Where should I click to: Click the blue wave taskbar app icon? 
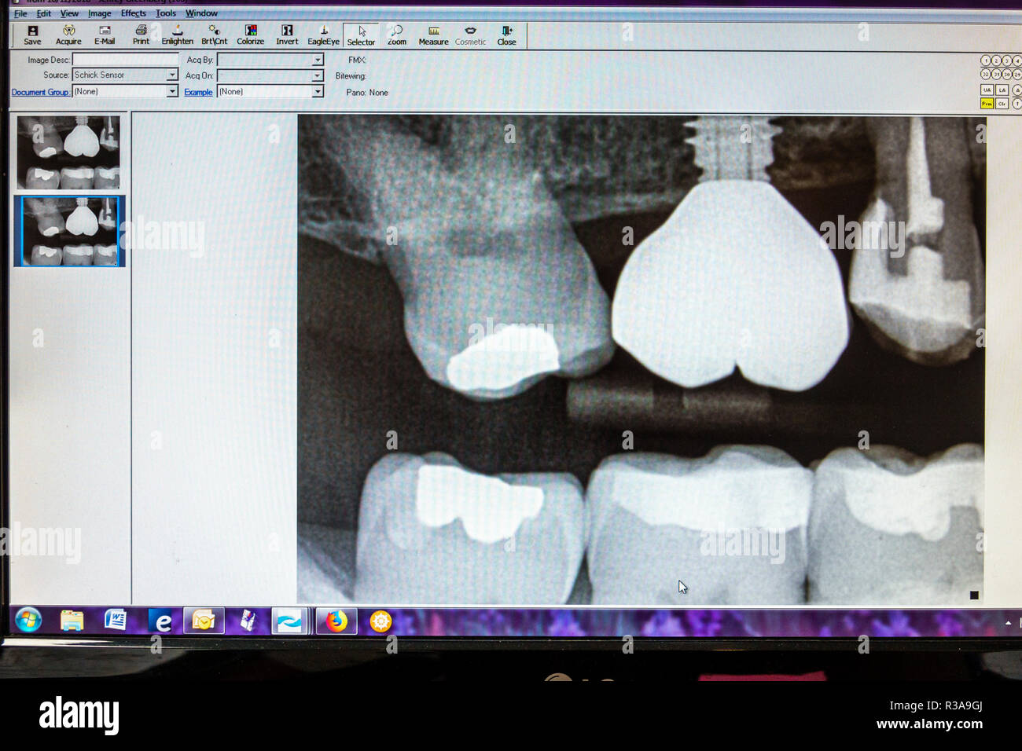(289, 621)
